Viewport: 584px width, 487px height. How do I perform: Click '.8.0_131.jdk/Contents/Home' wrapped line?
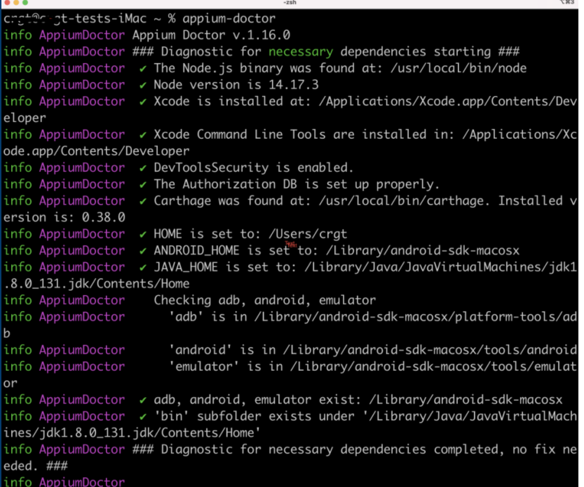(x=96, y=284)
